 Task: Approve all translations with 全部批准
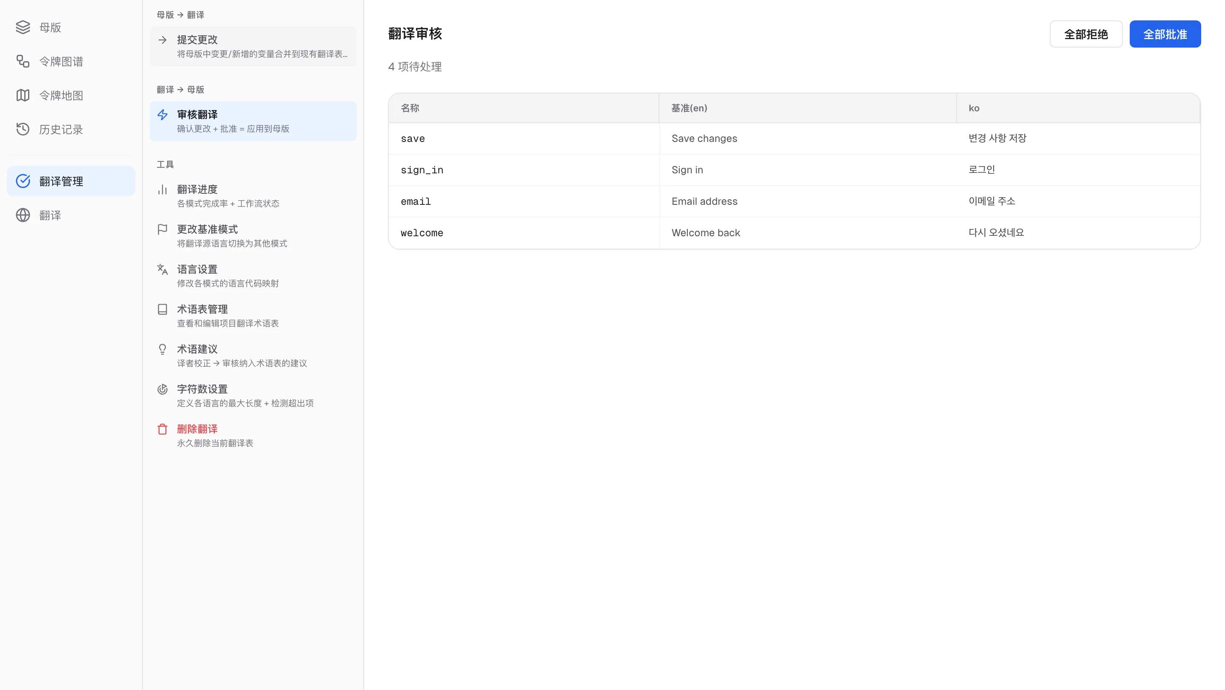tap(1165, 34)
